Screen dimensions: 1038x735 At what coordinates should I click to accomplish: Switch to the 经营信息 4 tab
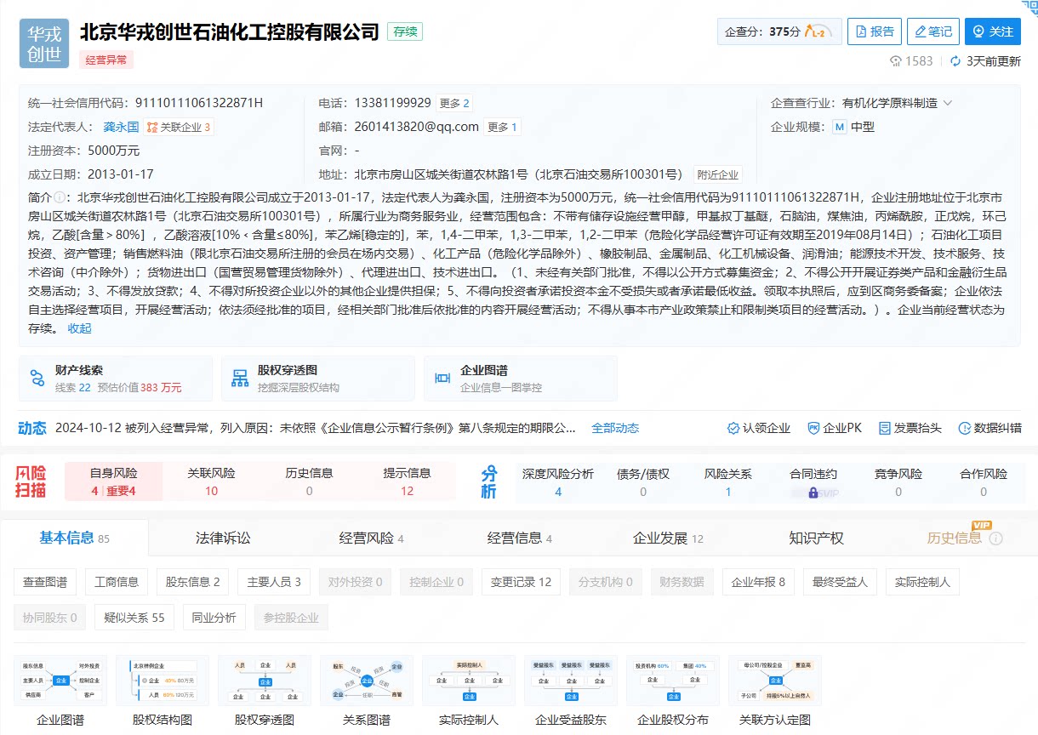tap(519, 538)
